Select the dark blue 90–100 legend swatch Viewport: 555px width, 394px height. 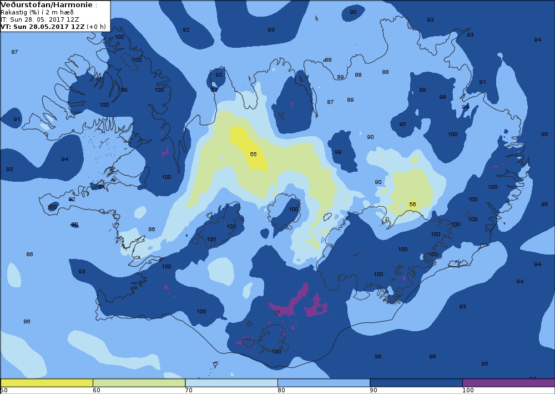point(416,383)
